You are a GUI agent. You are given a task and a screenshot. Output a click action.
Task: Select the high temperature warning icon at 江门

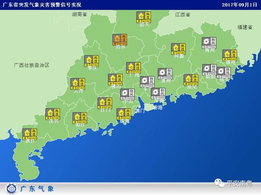pyautogui.click(x=105, y=103)
